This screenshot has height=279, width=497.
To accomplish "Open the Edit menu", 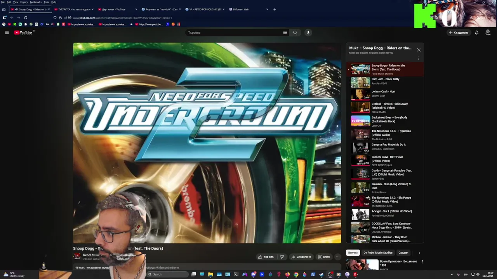I will 9,2.
